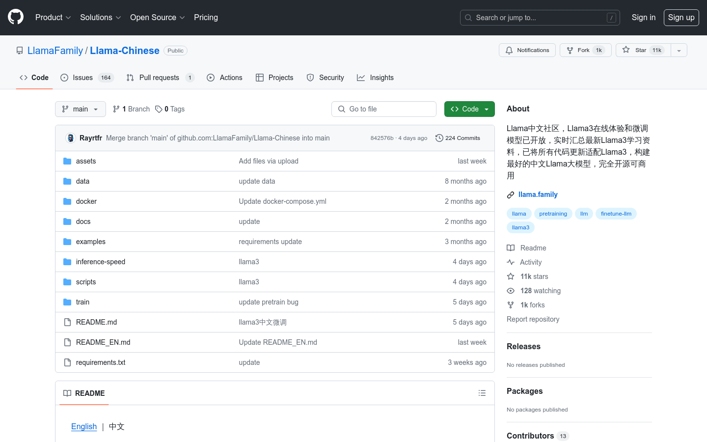Click the Notifications button
The image size is (707, 442).
527,50
